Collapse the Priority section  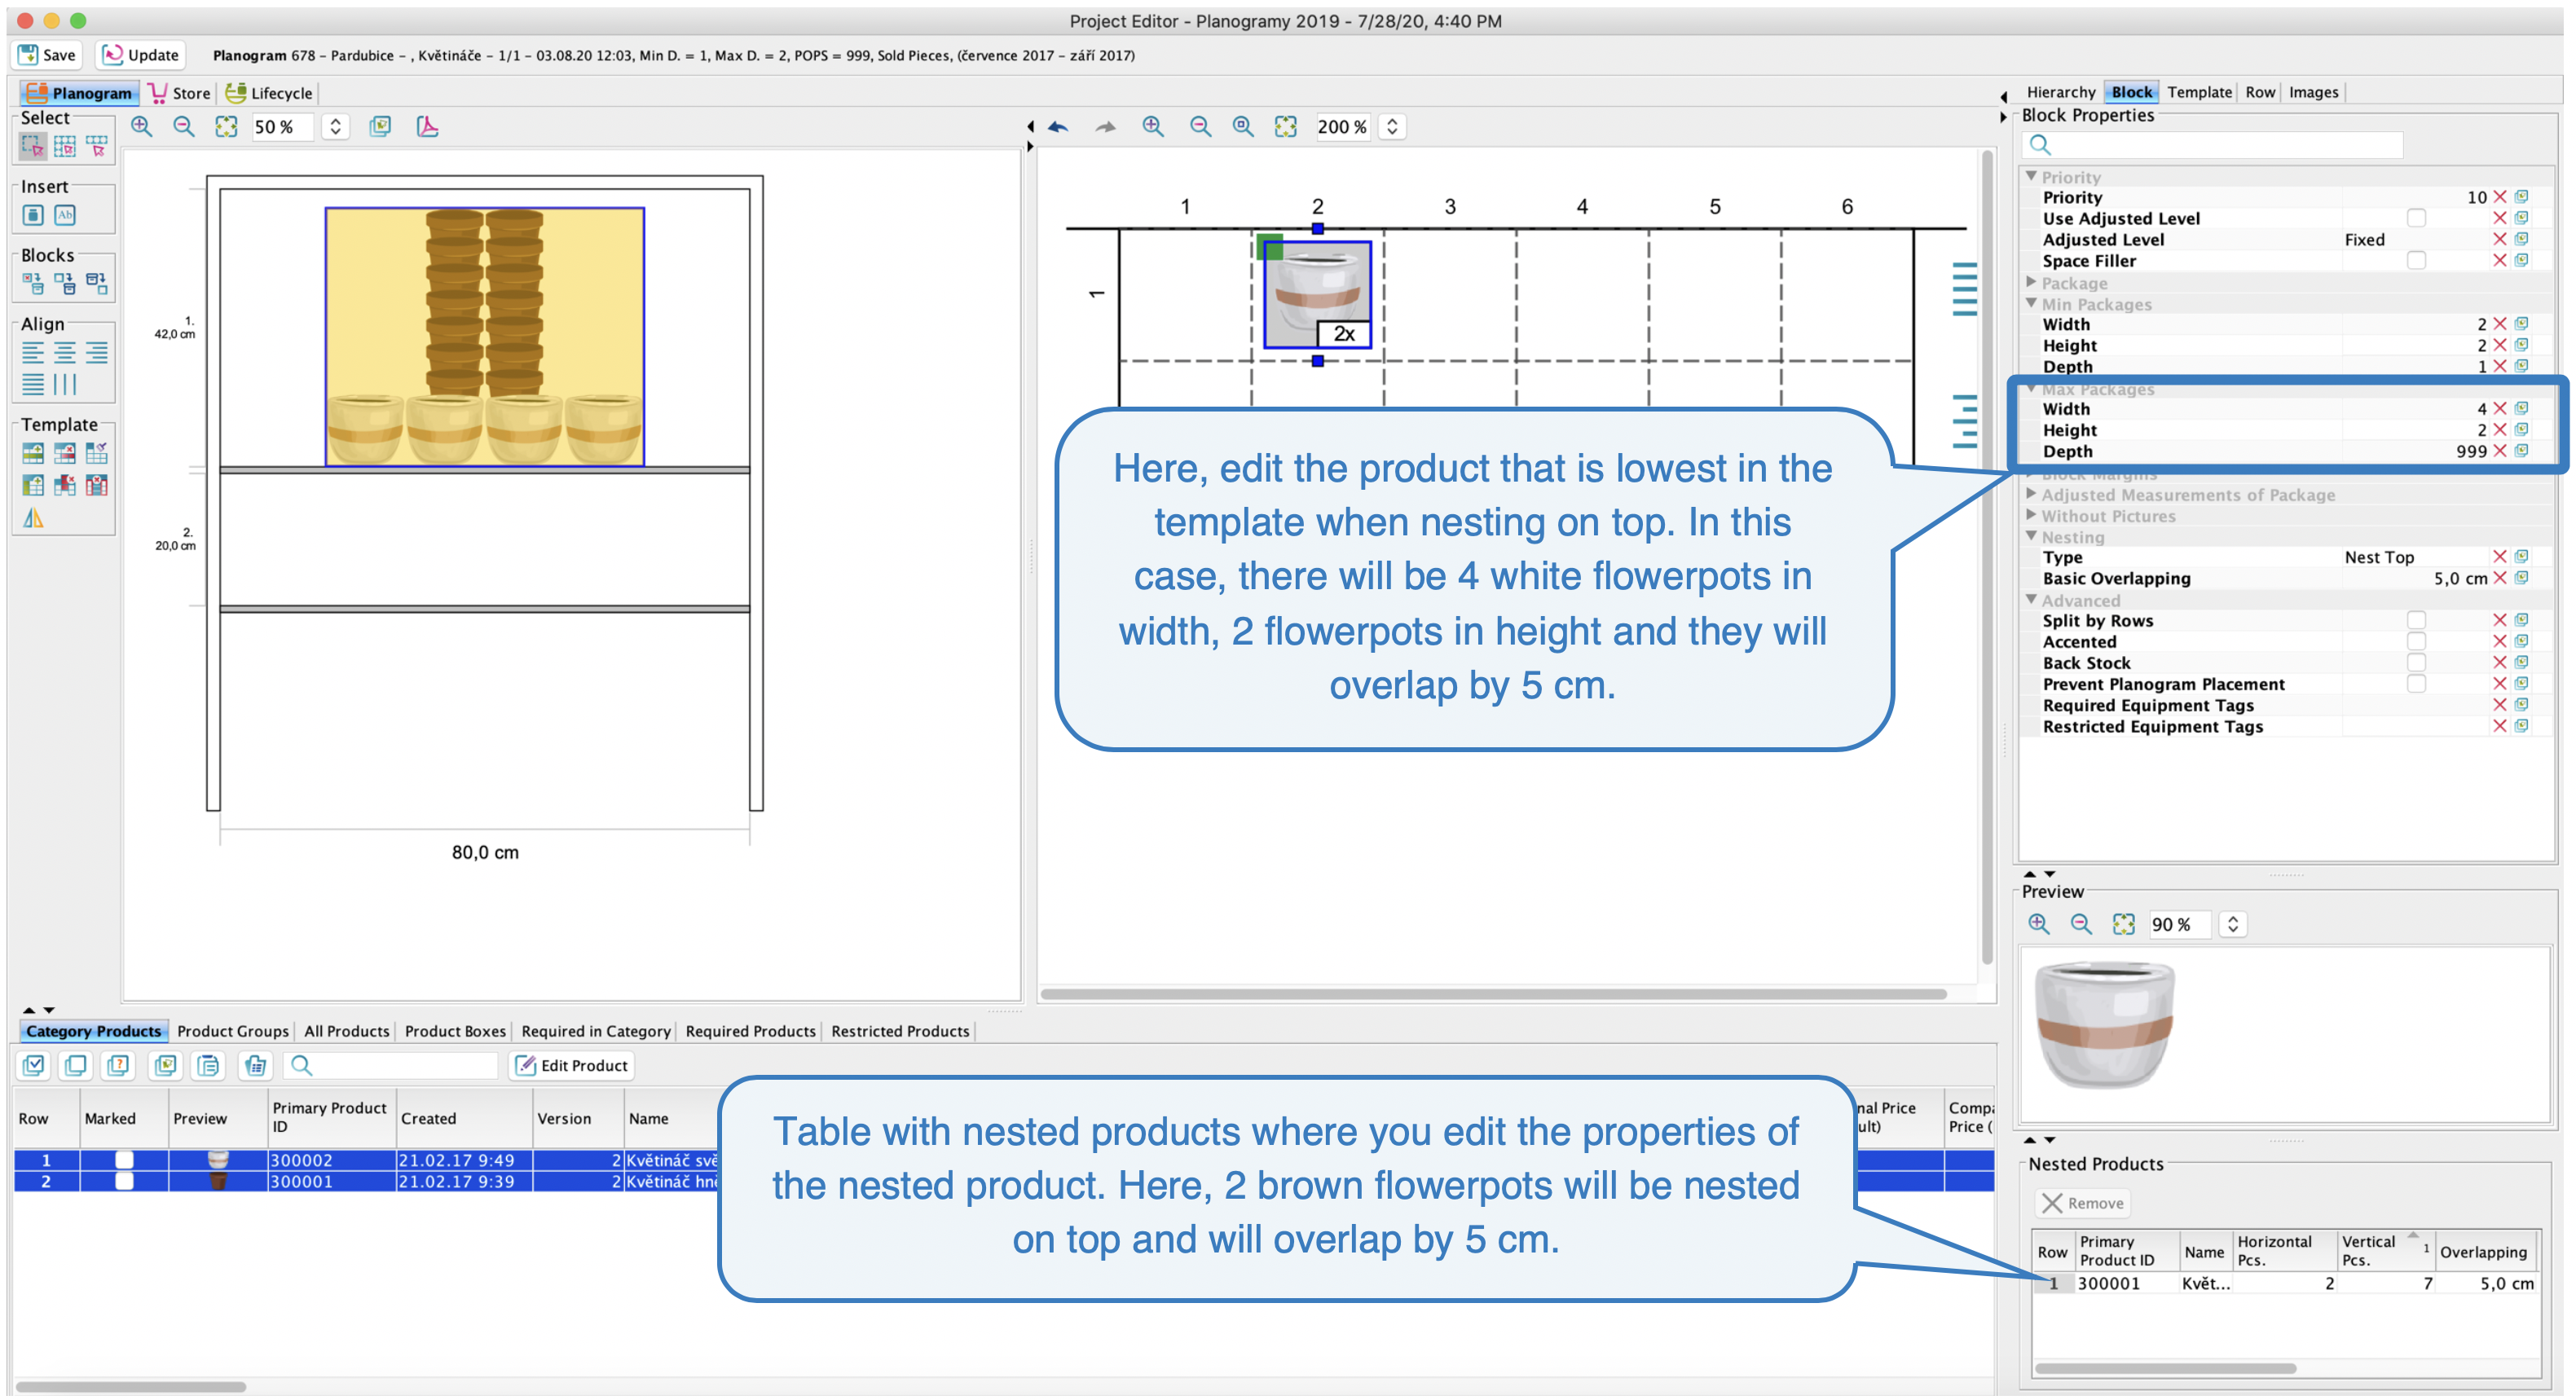[x=2031, y=176]
